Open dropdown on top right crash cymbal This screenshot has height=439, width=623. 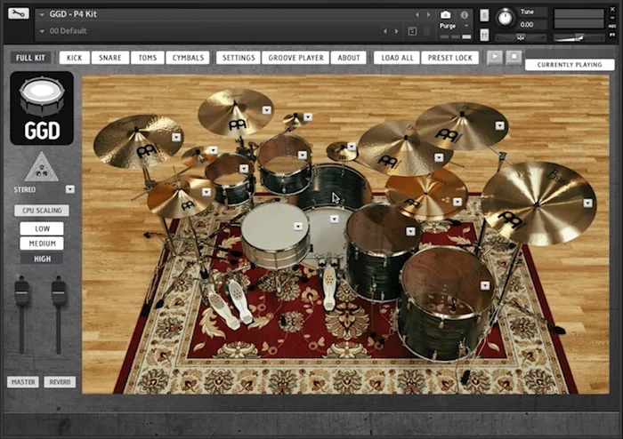[x=500, y=125]
